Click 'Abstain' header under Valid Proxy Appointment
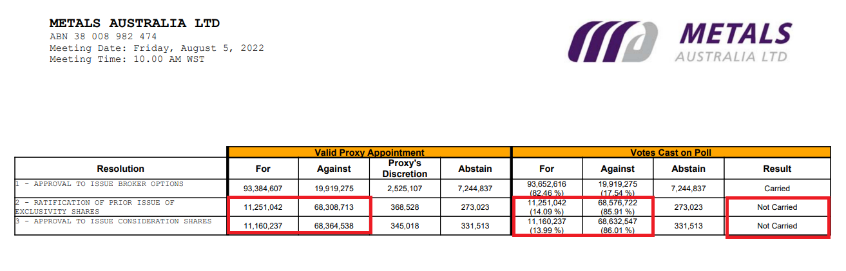846x271 pixels. tap(475, 169)
